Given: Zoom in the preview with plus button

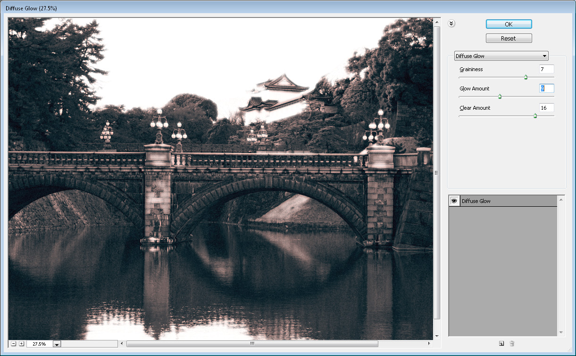Looking at the screenshot, I should [x=21, y=344].
